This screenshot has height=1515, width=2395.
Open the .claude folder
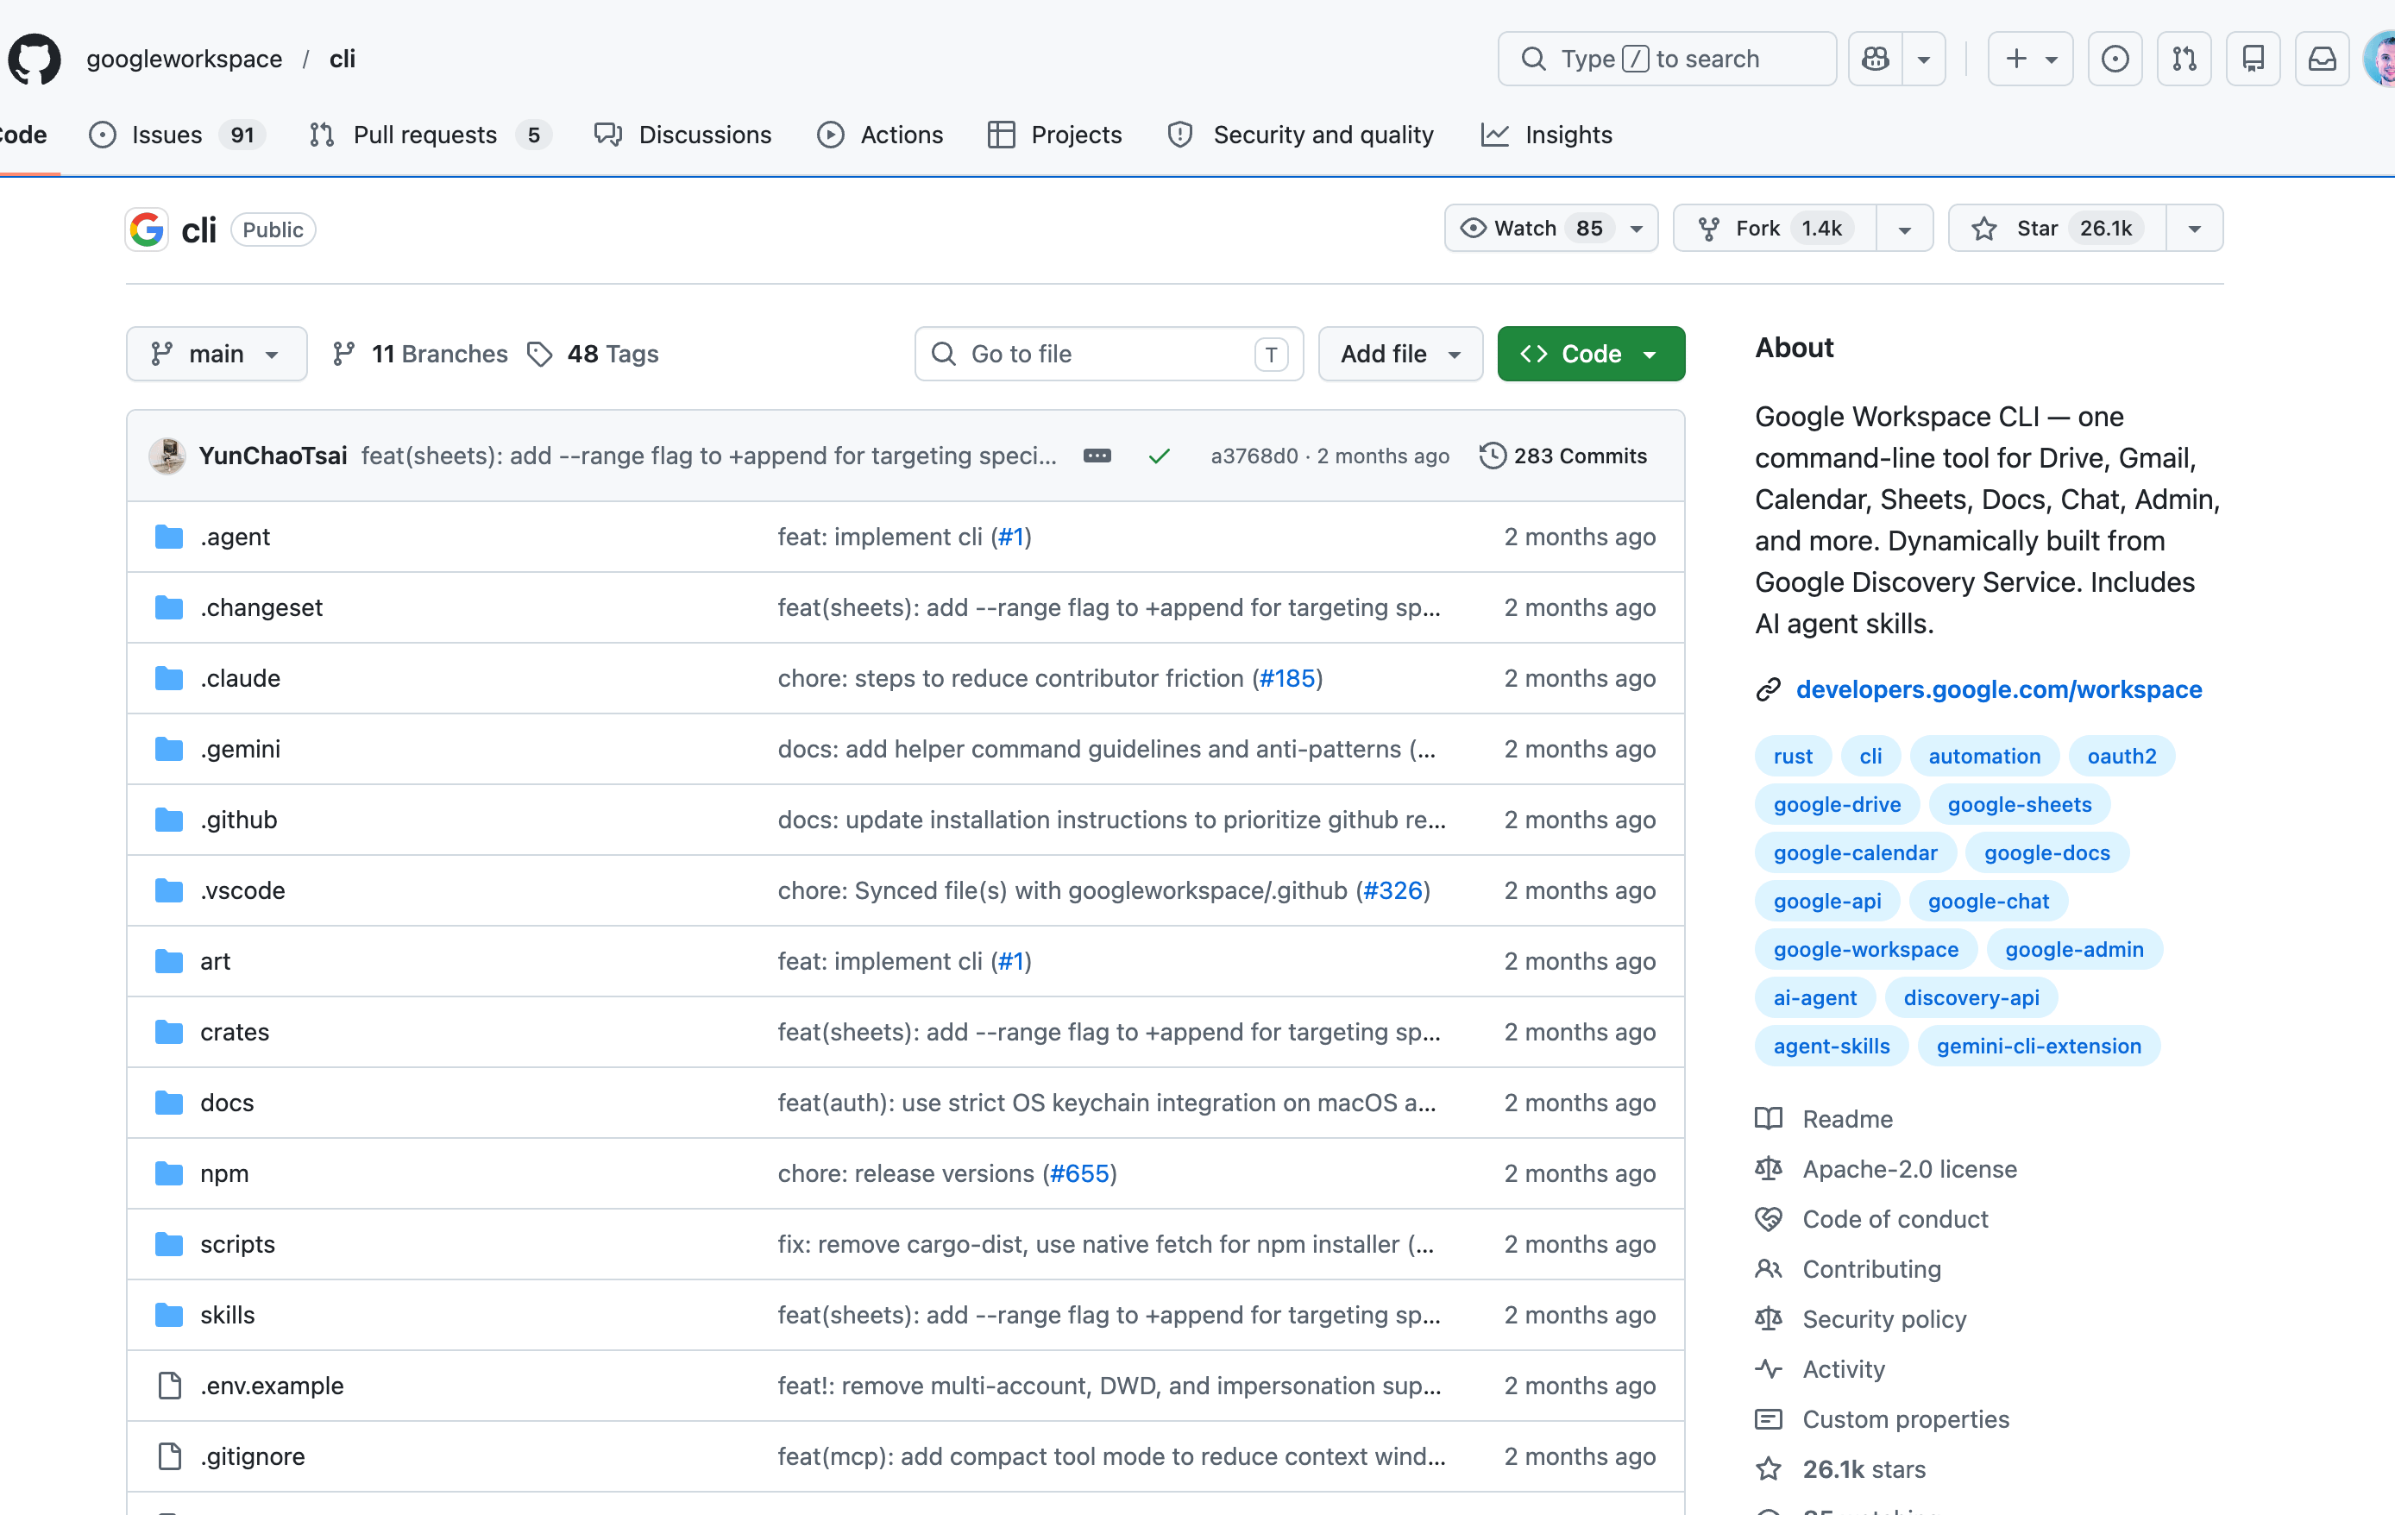coord(240,678)
